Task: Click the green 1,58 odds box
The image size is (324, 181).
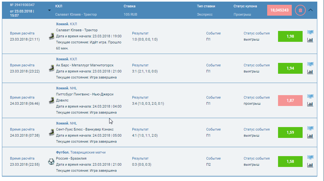Action: point(290,162)
